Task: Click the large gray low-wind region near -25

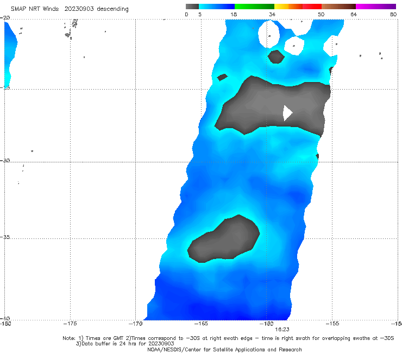Action: click(x=273, y=105)
